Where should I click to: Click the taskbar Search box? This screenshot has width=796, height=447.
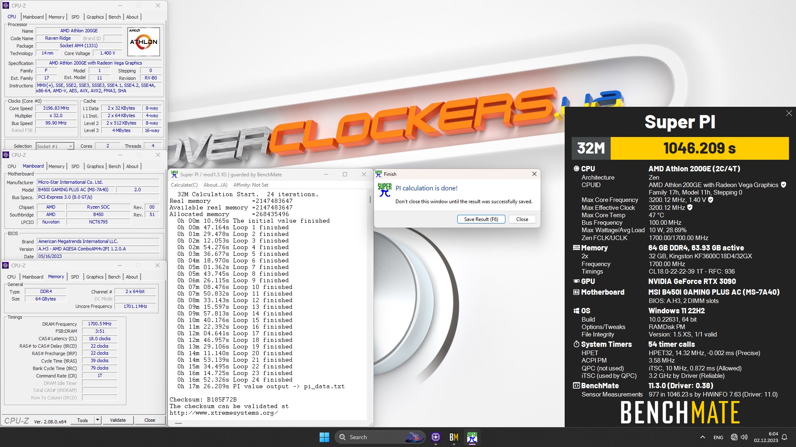(380, 437)
